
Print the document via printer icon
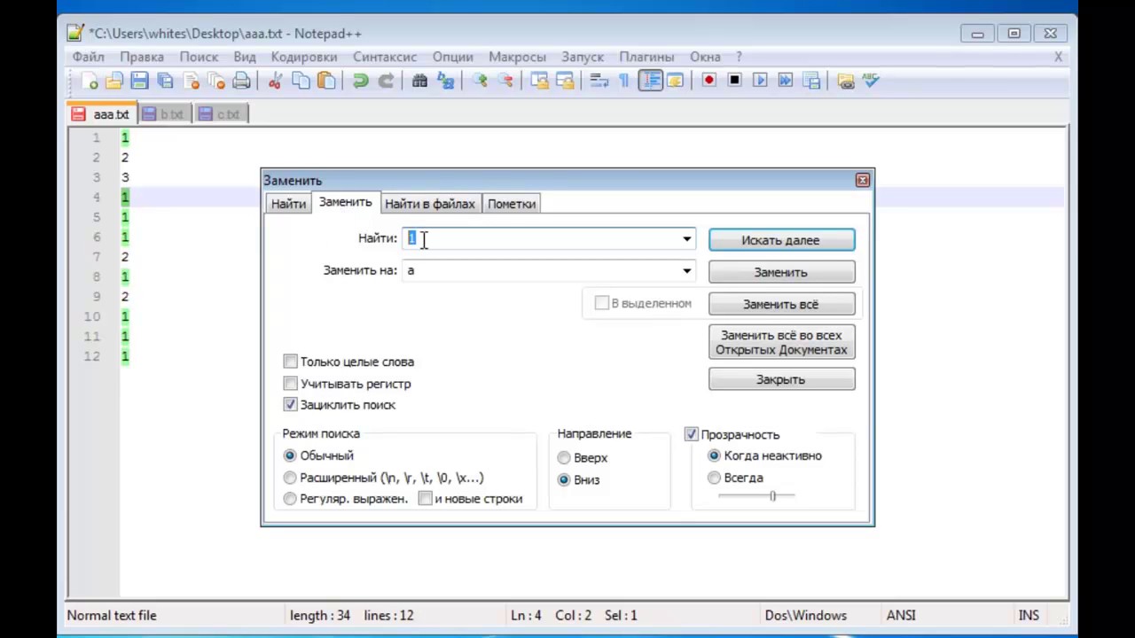click(x=240, y=81)
